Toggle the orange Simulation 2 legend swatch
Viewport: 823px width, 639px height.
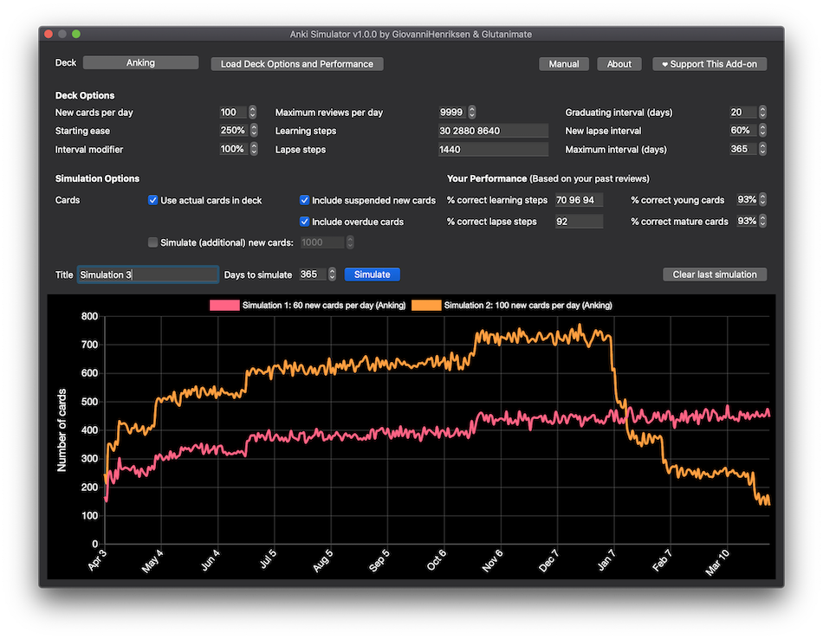coord(425,306)
